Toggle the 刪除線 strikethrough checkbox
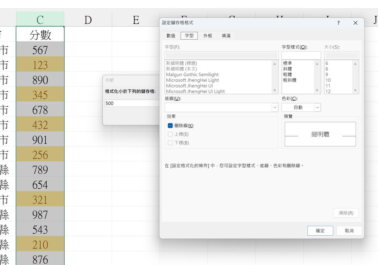378x265 pixels. point(170,125)
